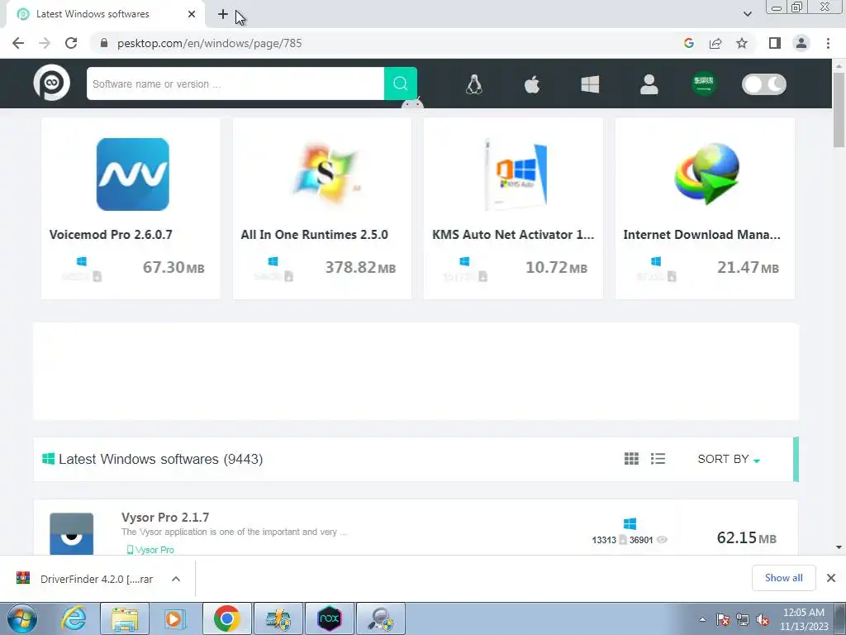Open the Android icon below search bar
Screen dimensions: 846x635
[412, 103]
